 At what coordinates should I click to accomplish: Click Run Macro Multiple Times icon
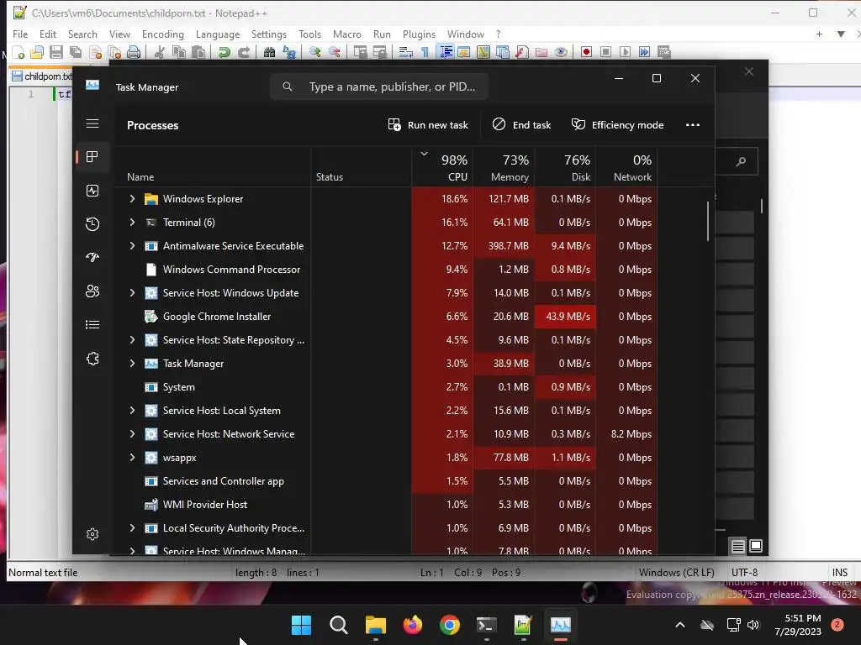click(644, 52)
